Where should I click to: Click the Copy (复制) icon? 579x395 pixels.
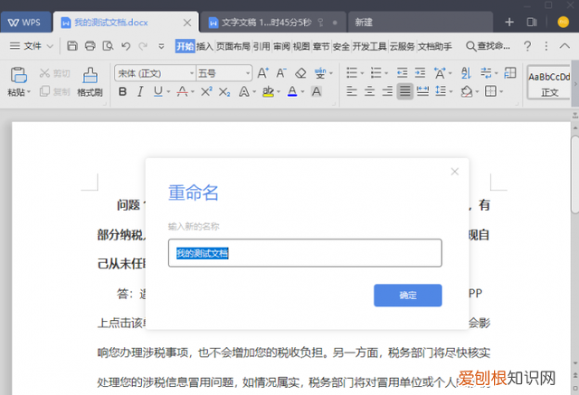(44, 91)
